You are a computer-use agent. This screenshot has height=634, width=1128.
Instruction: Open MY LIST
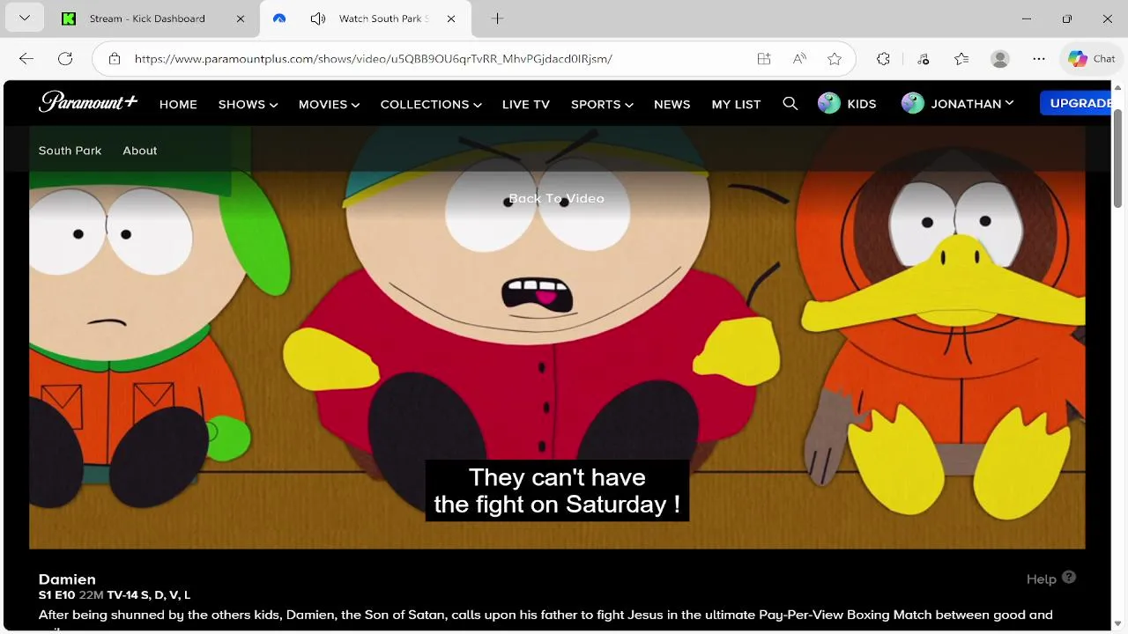tap(736, 104)
